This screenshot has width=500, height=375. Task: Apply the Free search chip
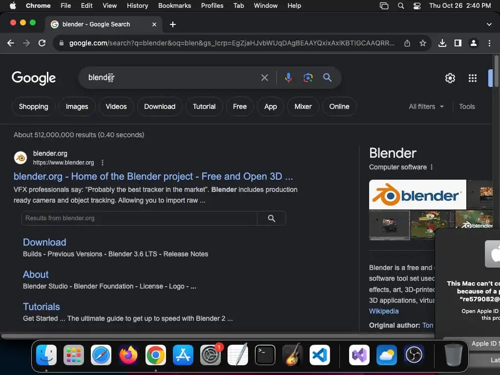(240, 106)
